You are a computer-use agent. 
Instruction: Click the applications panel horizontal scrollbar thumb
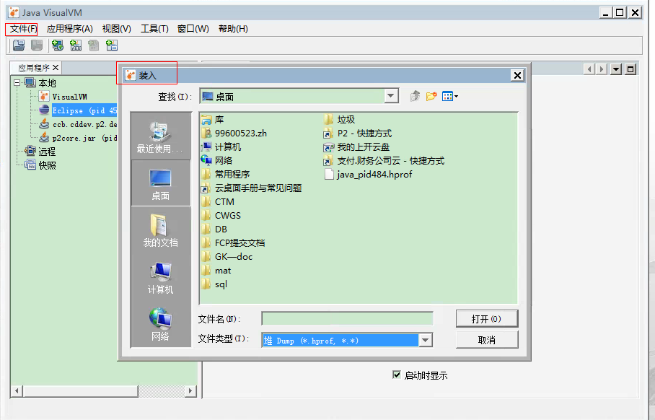81,390
